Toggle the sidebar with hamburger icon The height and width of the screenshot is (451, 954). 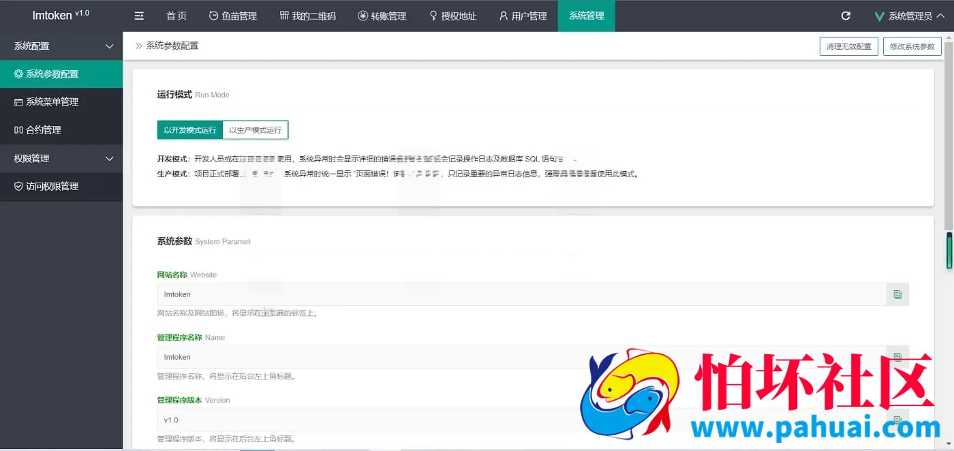point(139,16)
